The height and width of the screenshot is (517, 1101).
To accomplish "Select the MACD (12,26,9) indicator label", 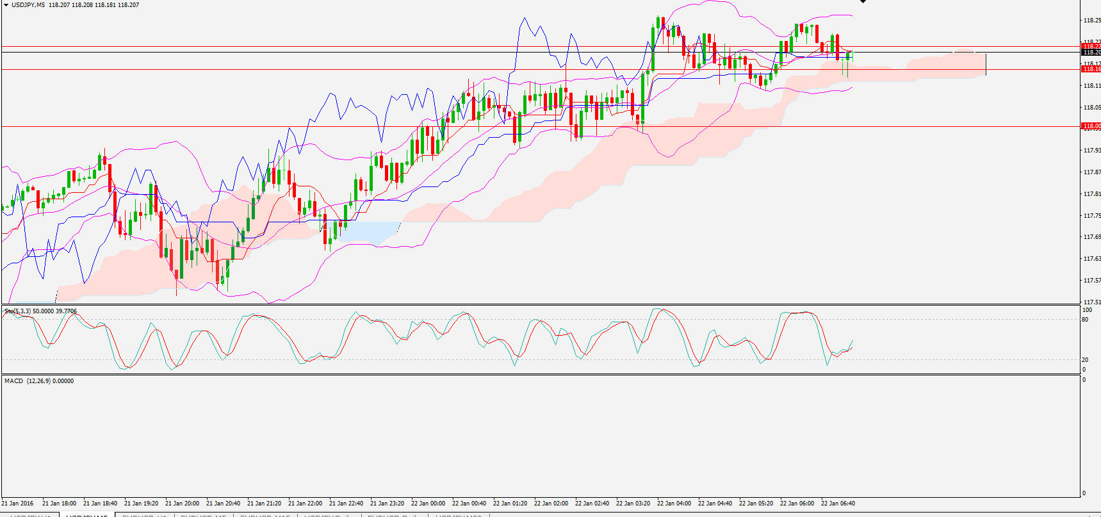I will (39, 381).
